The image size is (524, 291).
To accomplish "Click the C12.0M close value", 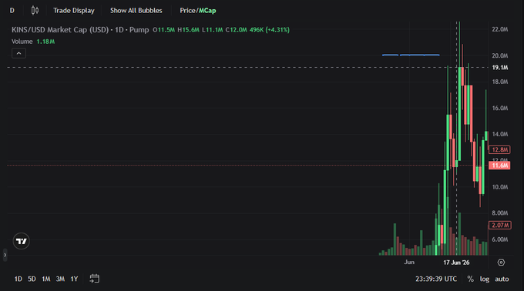I will (237, 30).
